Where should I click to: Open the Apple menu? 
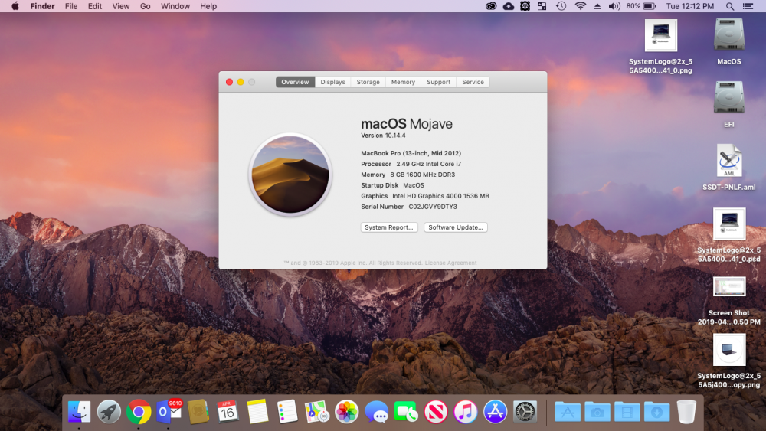[15, 6]
